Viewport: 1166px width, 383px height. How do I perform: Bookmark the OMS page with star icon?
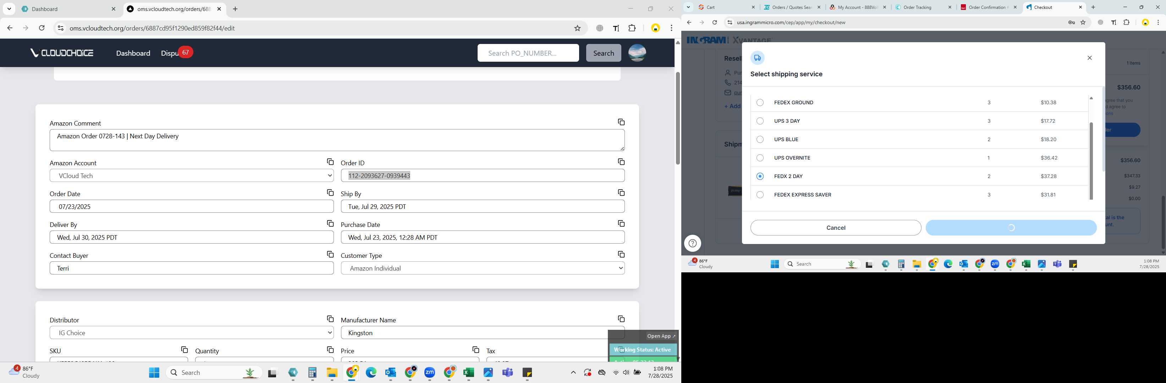(x=577, y=28)
